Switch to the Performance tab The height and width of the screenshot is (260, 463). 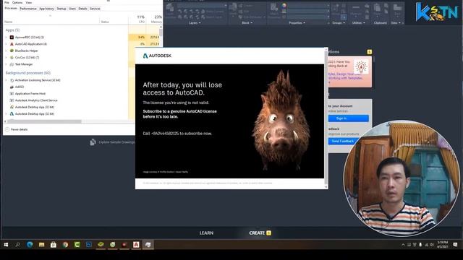(x=28, y=9)
